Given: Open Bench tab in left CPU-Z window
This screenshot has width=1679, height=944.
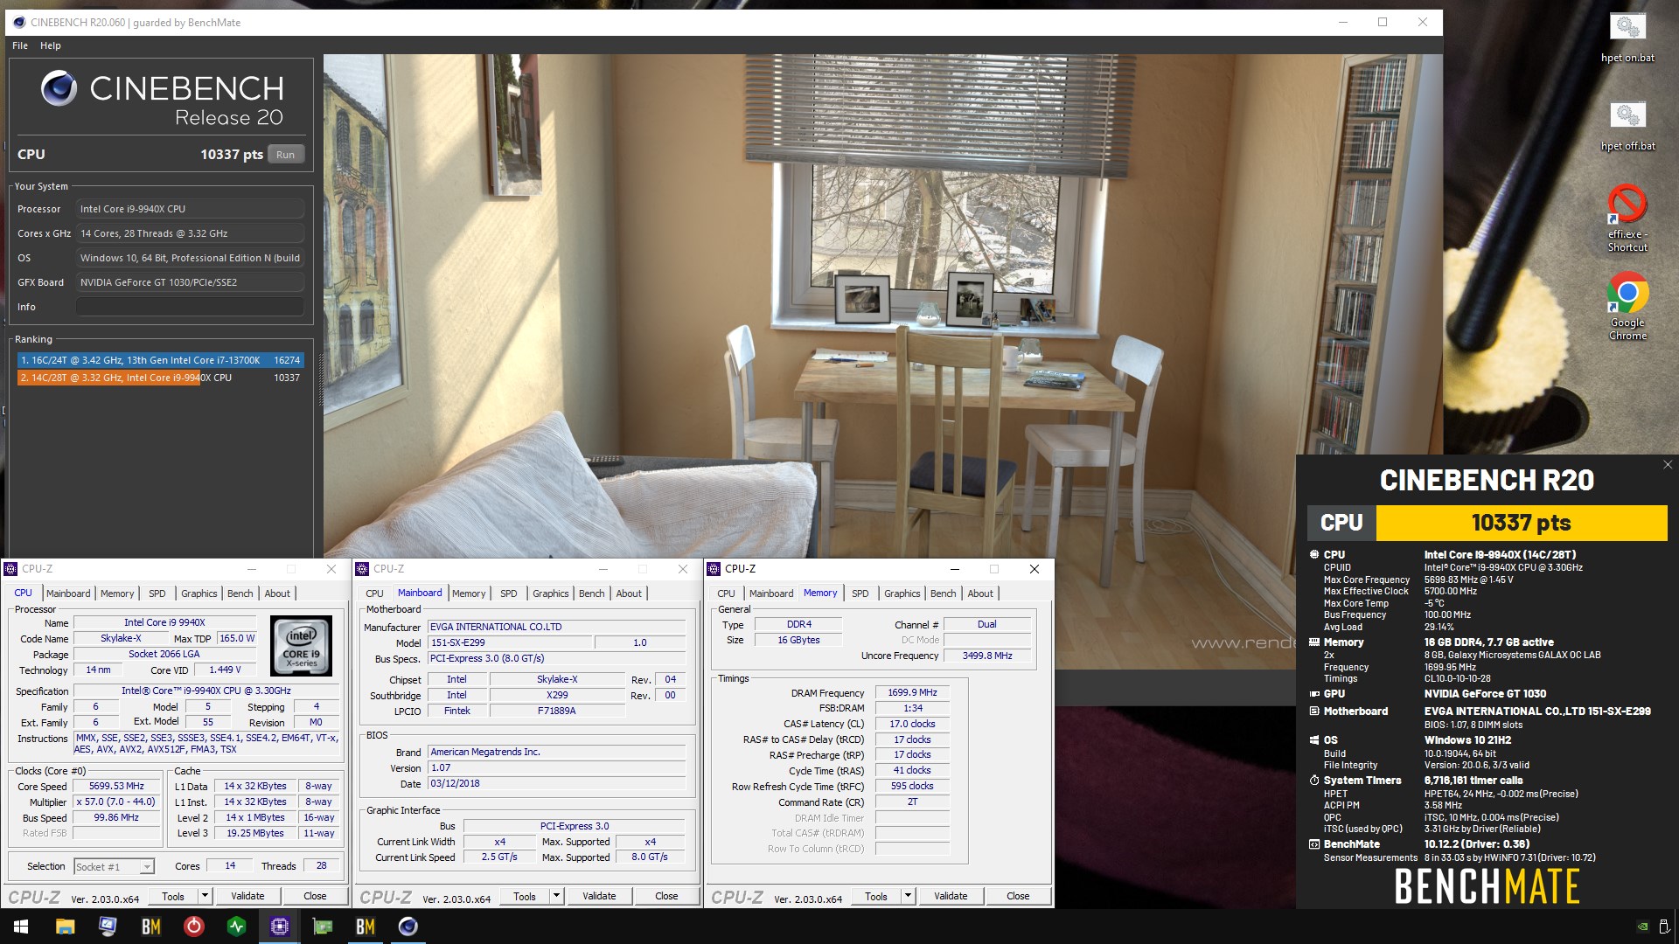Looking at the screenshot, I should (240, 593).
